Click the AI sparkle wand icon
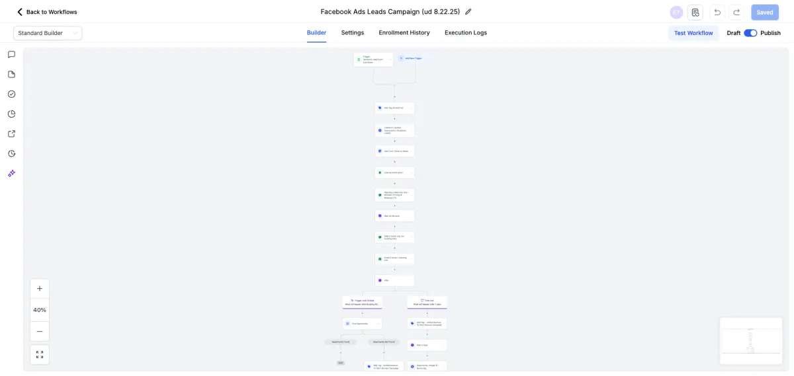The image size is (794, 376). (11, 173)
